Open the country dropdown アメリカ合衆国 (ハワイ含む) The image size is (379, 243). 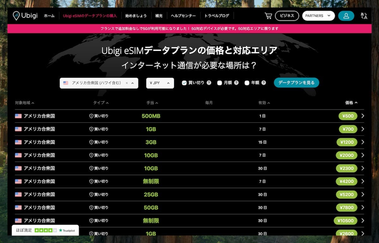(99, 83)
